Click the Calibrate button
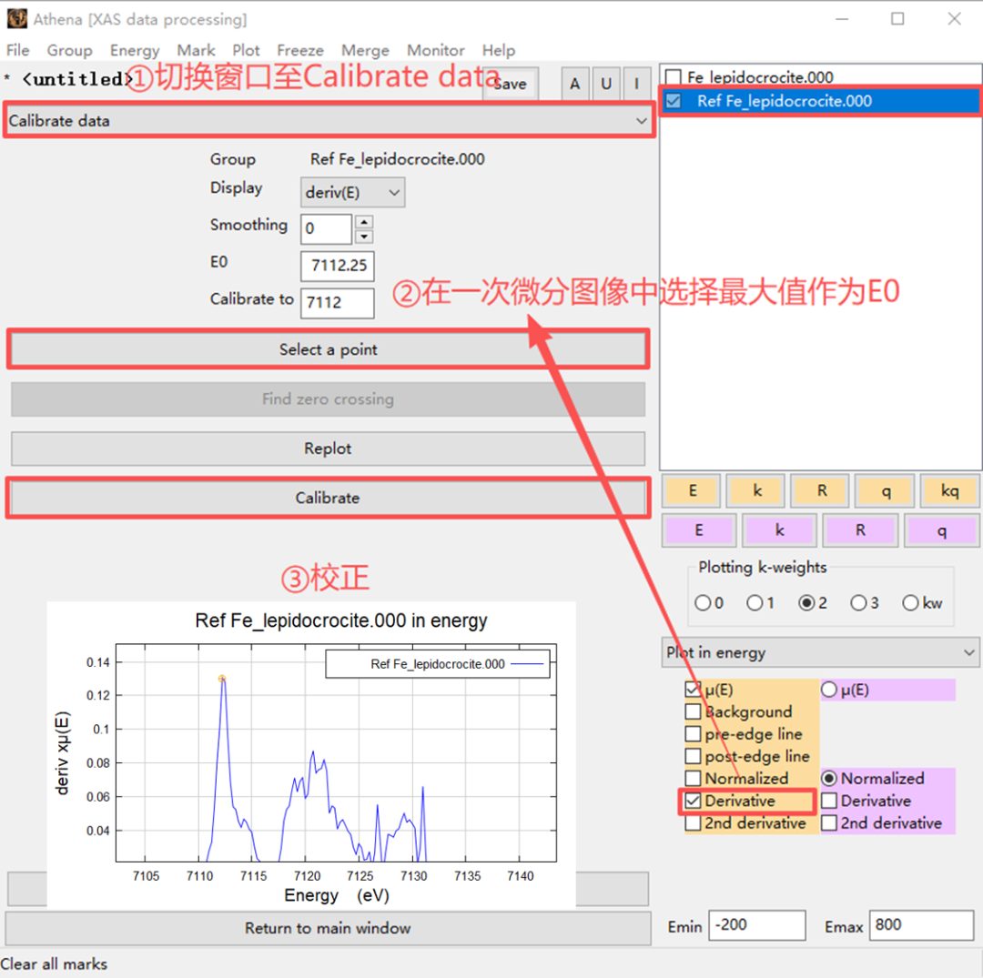Image resolution: width=983 pixels, height=978 pixels. pos(328,498)
